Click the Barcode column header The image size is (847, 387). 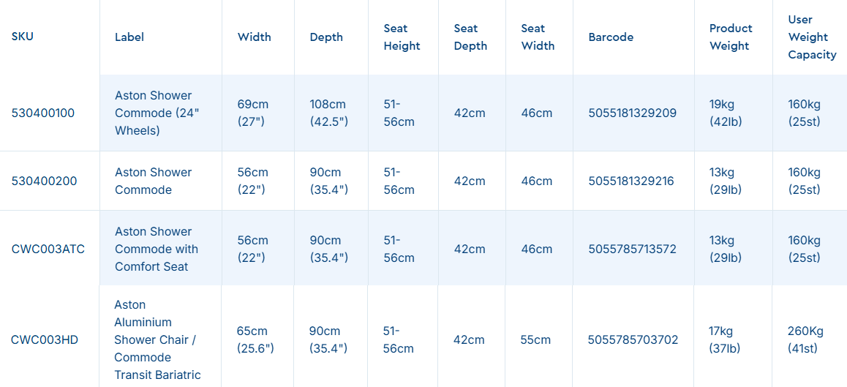point(611,37)
